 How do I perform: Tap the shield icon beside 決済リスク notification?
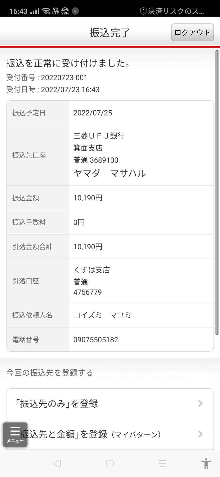[143, 11]
